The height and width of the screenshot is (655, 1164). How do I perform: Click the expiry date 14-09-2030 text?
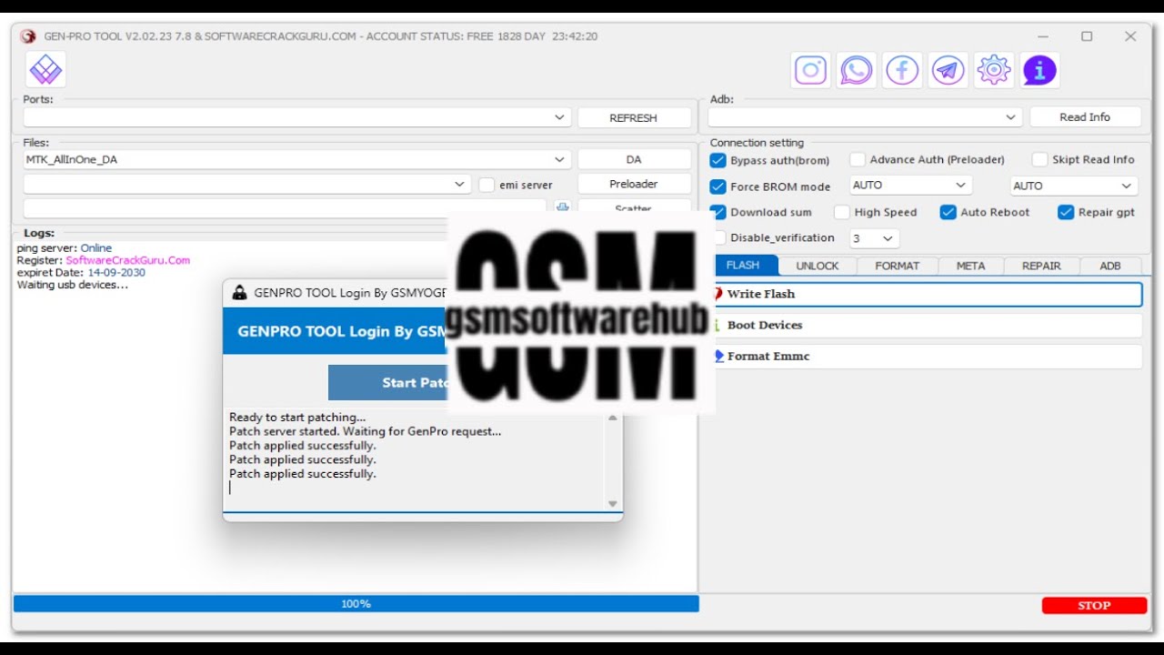click(x=116, y=272)
